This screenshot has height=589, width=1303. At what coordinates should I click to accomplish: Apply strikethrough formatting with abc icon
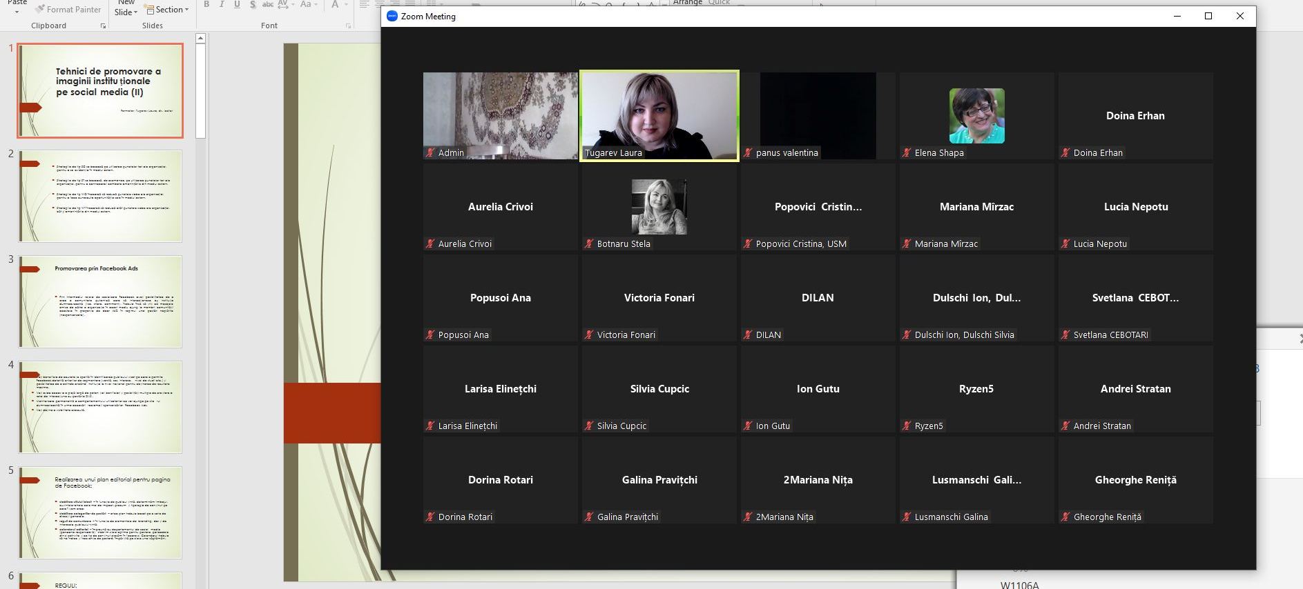pos(268,4)
